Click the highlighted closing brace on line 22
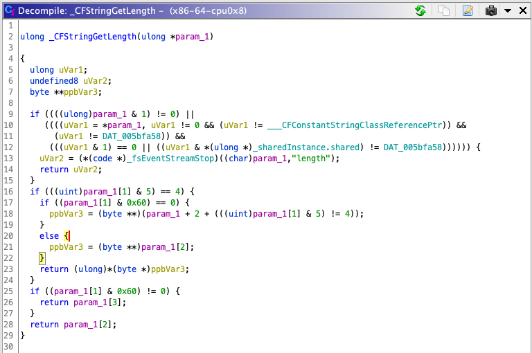The image size is (532, 353). (42, 258)
